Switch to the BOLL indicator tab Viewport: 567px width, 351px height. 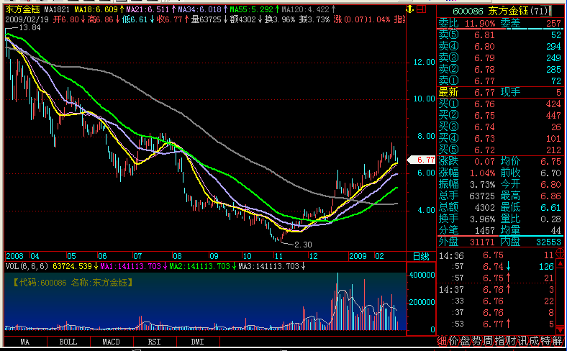68,342
